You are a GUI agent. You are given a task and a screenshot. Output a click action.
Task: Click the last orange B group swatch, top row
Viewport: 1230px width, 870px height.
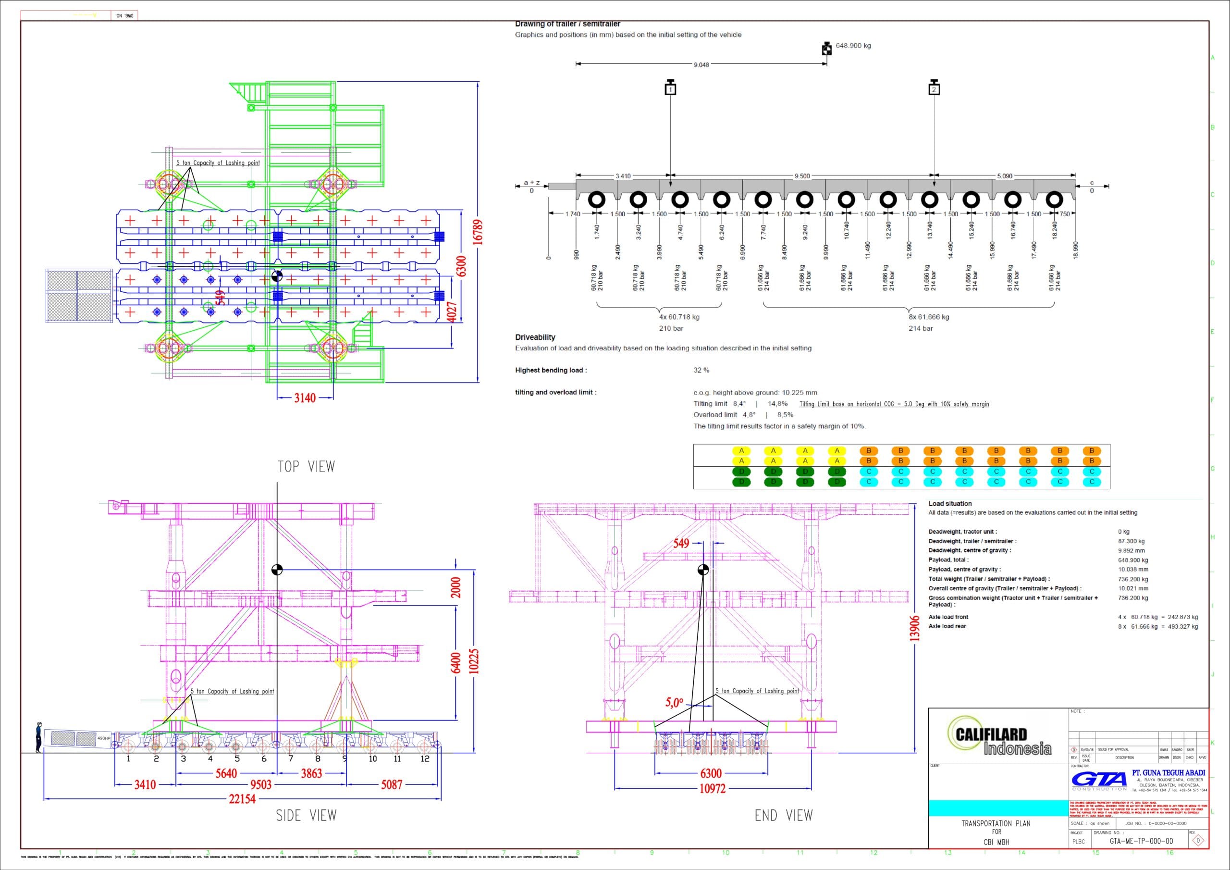pyautogui.click(x=1091, y=451)
